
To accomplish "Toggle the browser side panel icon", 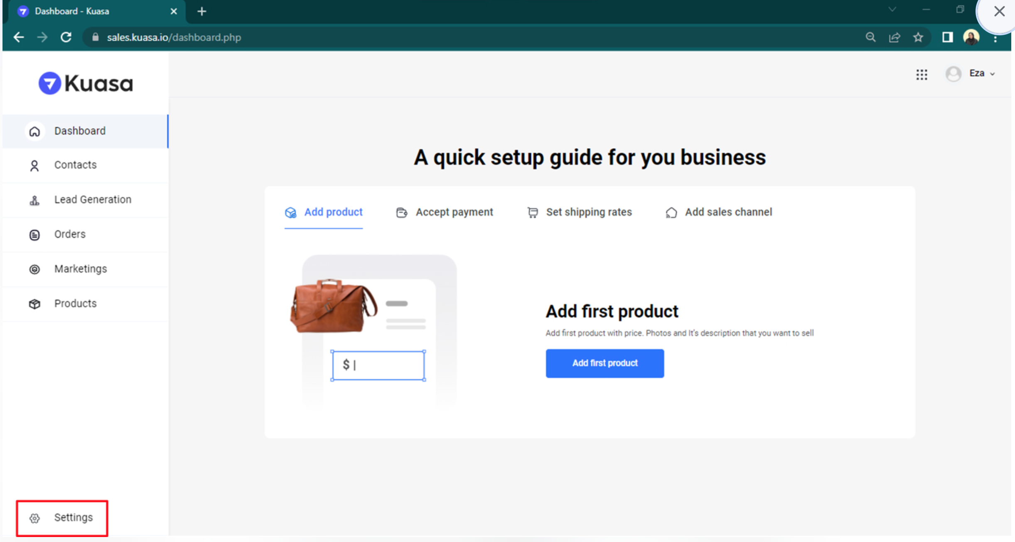I will (947, 37).
